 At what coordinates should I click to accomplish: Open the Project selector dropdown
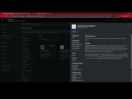pos(30,24)
